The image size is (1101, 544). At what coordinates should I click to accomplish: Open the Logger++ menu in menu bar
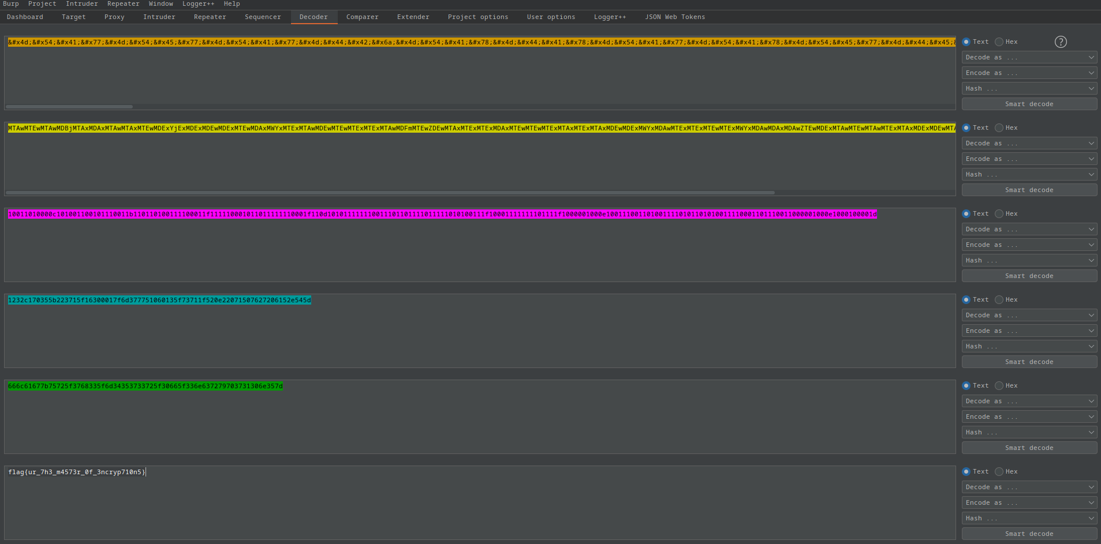[x=198, y=4]
